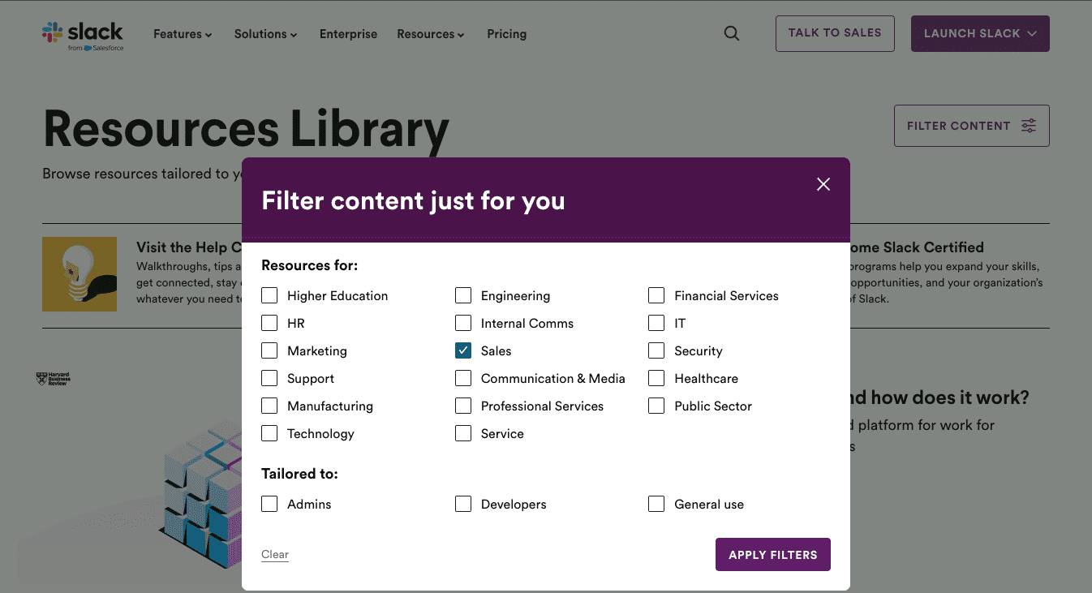Click 'Filter content just for you' title
This screenshot has height=593, width=1092.
tap(413, 200)
